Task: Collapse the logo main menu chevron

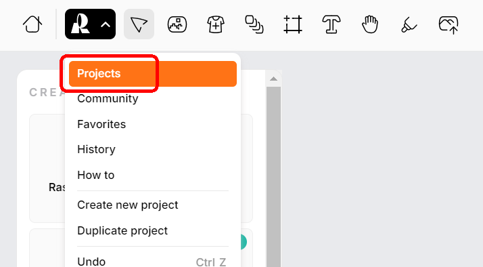Action: click(106, 24)
